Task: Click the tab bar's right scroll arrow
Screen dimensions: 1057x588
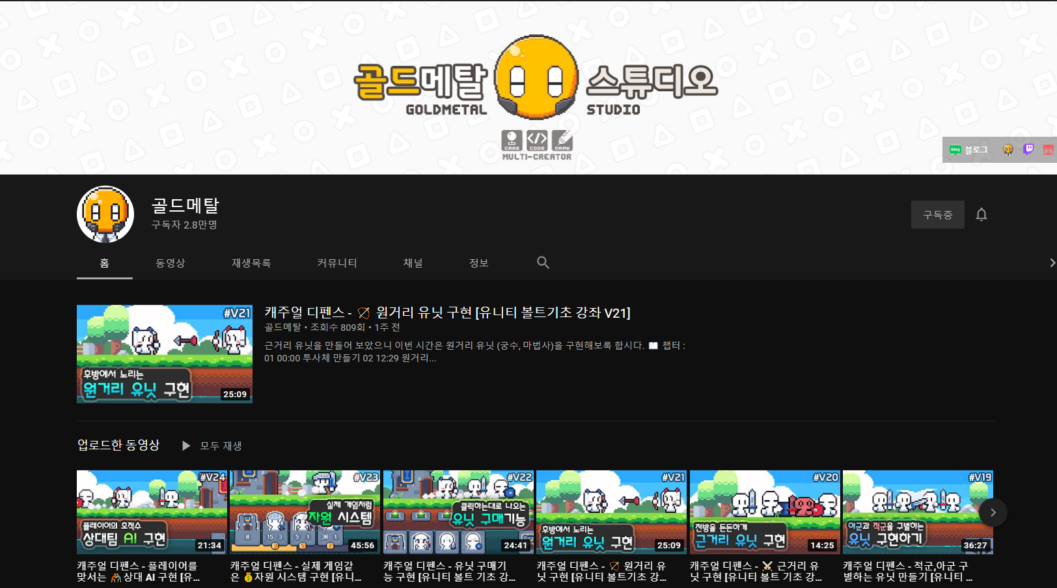Action: 1052,262
